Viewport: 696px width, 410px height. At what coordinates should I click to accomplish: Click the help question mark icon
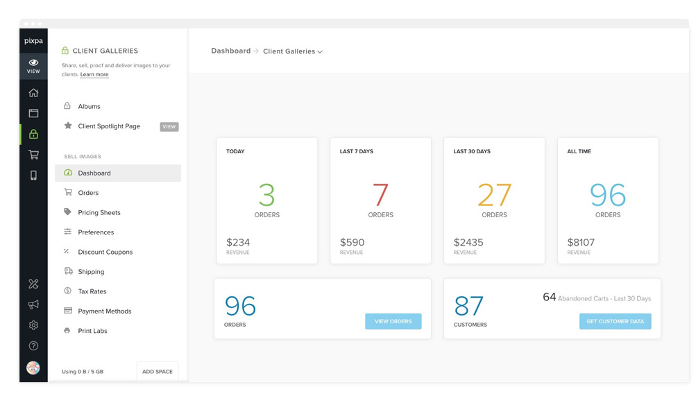[x=33, y=345]
